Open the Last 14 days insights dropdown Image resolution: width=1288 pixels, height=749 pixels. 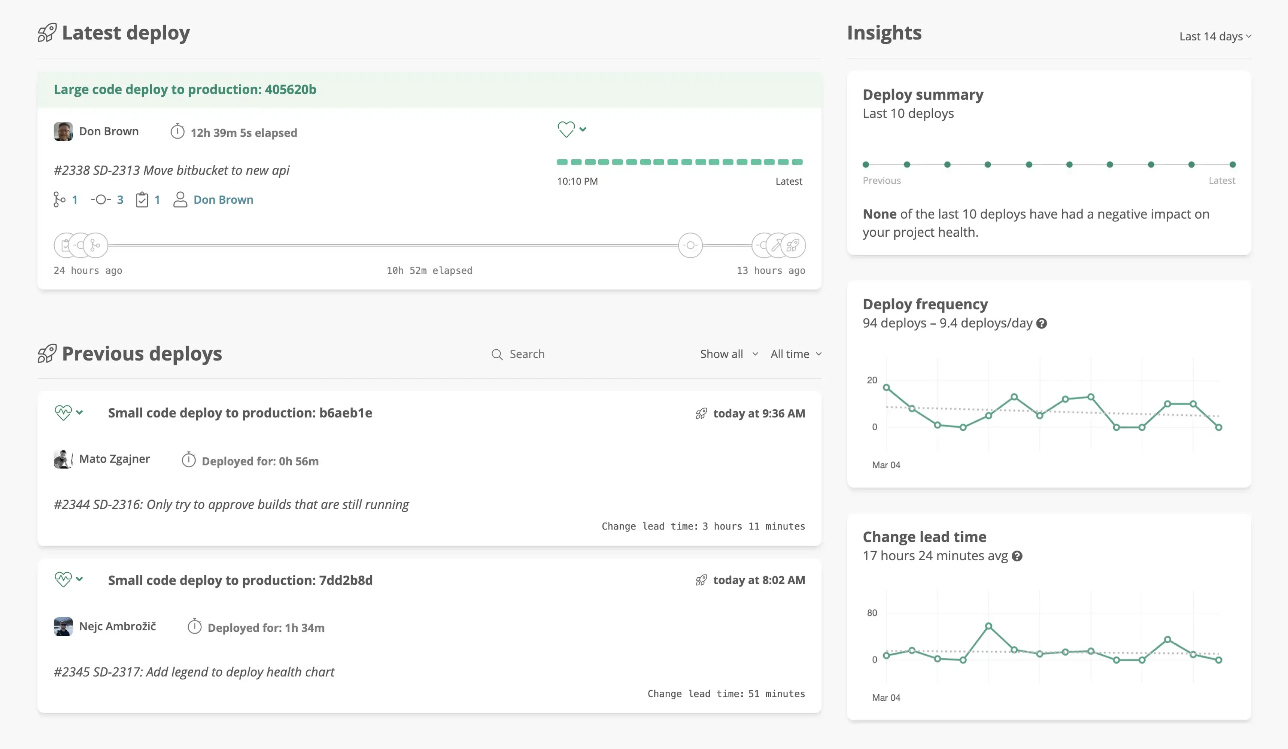pos(1215,36)
